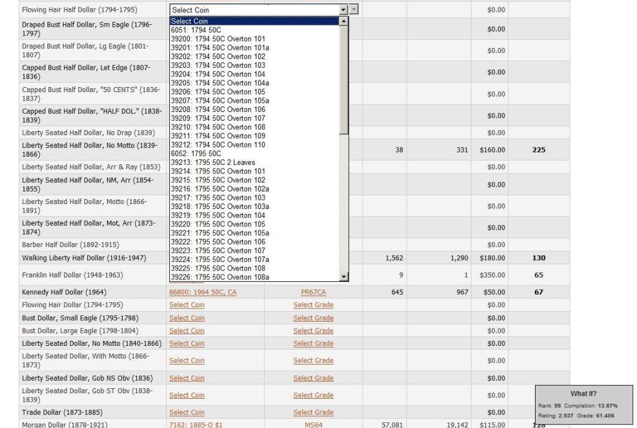The height and width of the screenshot is (428, 637).
Task: Choose option 6051: 1794 50C
Action: click(x=195, y=30)
